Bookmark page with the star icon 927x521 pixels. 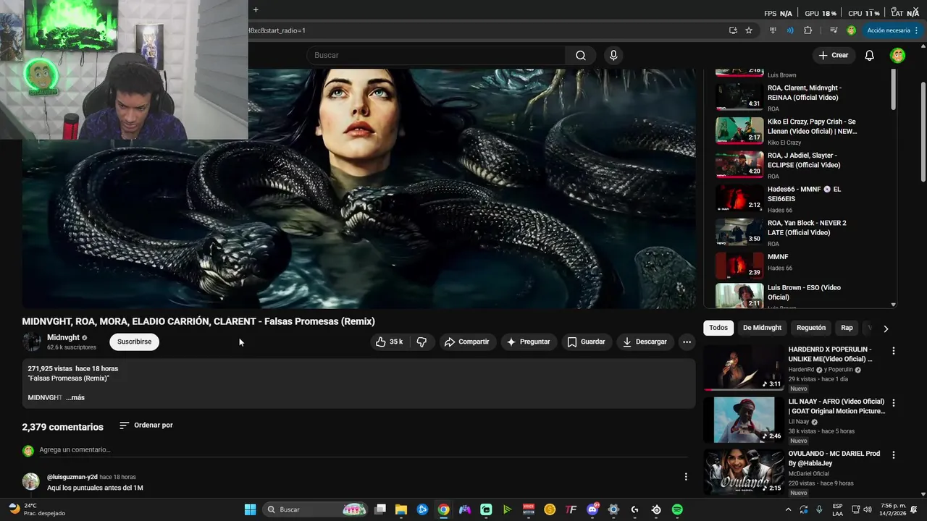(749, 30)
